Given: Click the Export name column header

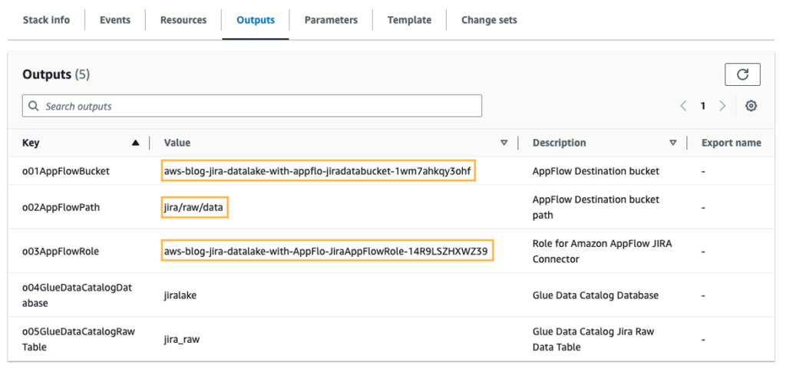Looking at the screenshot, I should (x=732, y=143).
